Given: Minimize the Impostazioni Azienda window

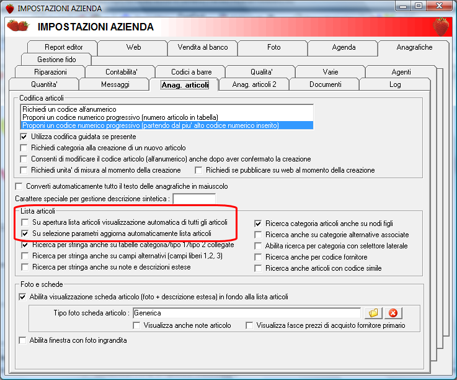Looking at the screenshot, I should (x=403, y=6).
